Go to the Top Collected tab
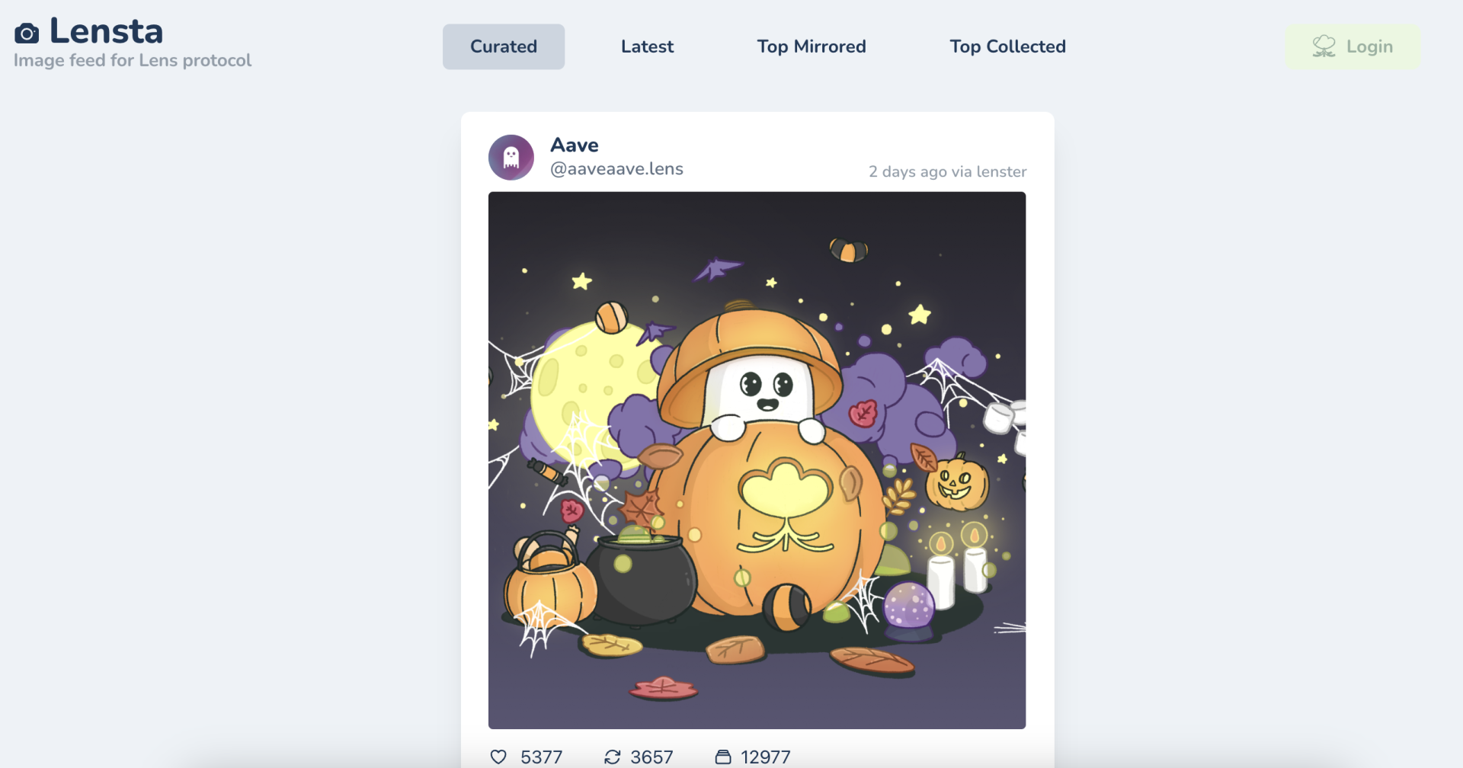 (1007, 46)
